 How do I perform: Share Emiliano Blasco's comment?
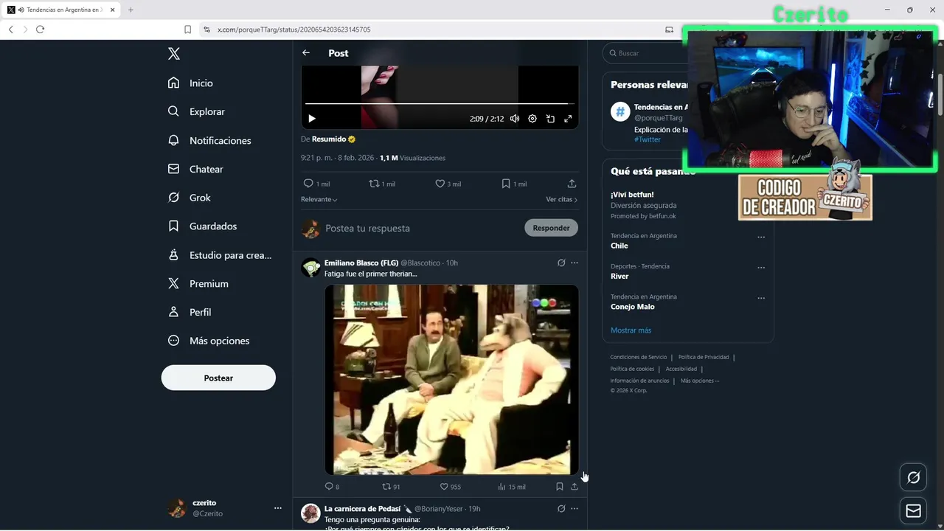coord(575,487)
